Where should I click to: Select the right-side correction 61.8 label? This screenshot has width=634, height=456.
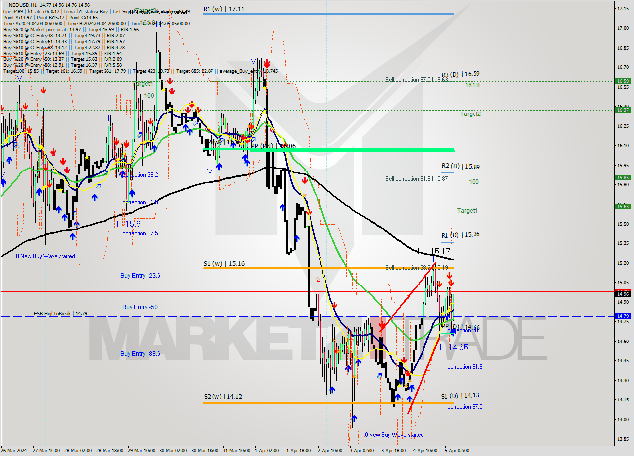[x=465, y=367]
